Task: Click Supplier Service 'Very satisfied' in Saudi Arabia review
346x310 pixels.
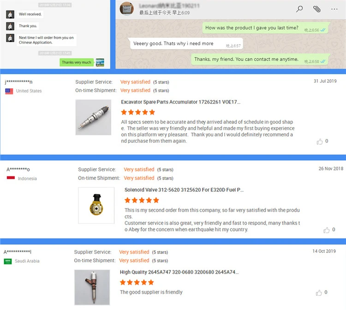Action: [x=134, y=252]
